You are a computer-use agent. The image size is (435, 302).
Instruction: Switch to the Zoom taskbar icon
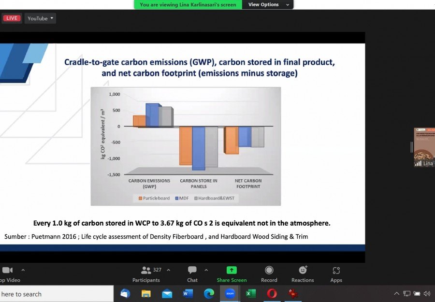[x=230, y=294]
